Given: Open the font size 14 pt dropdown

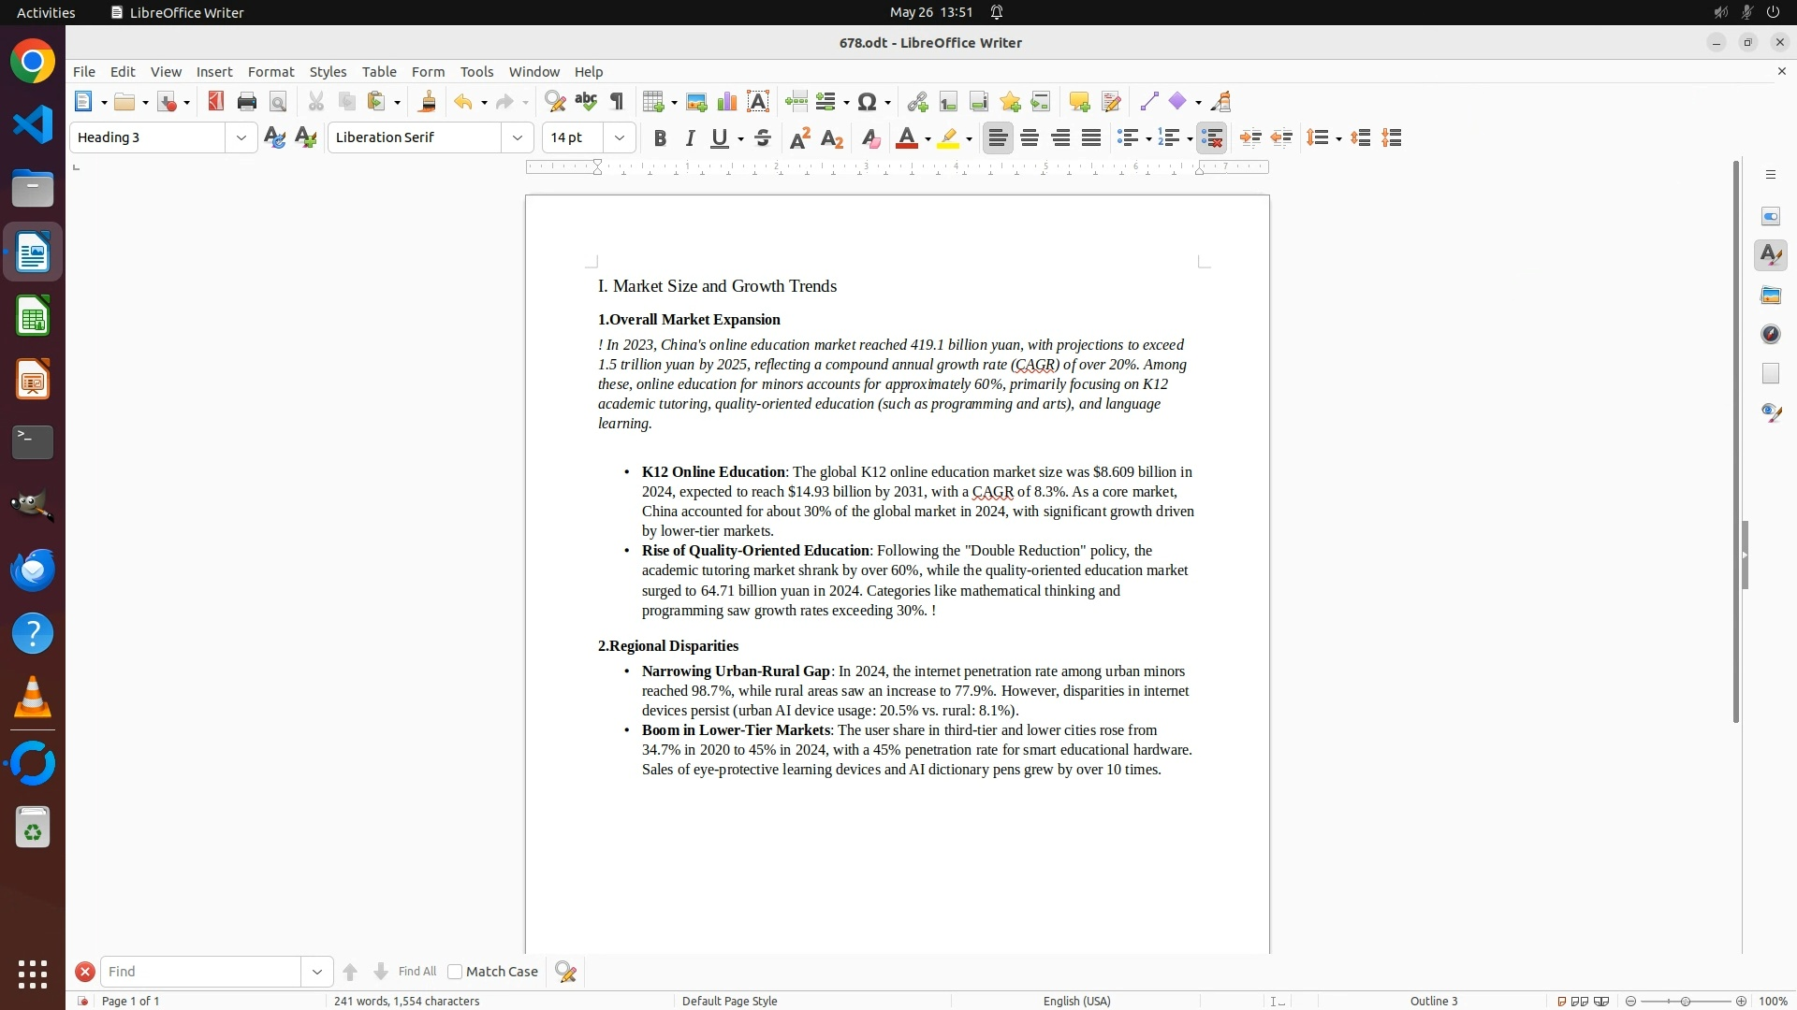Looking at the screenshot, I should [x=620, y=137].
